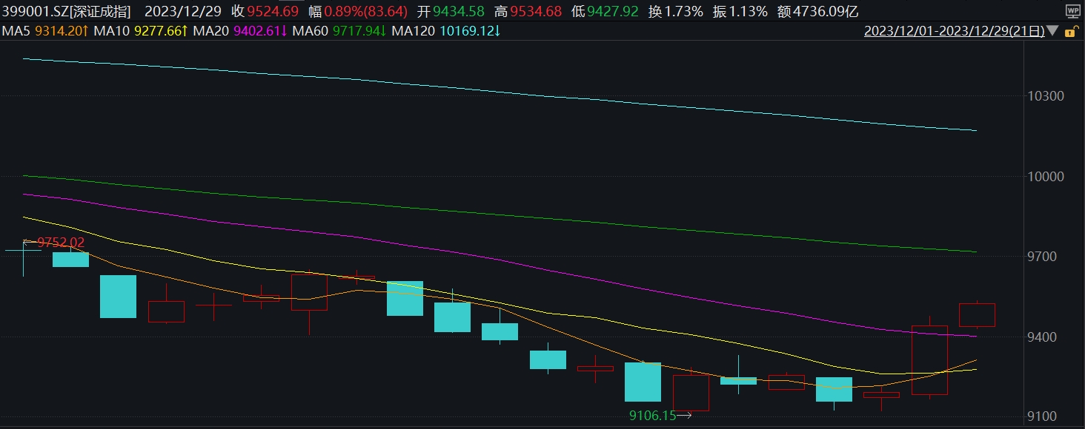Click the closing price 收9524.69
1085x429 pixels.
point(265,11)
